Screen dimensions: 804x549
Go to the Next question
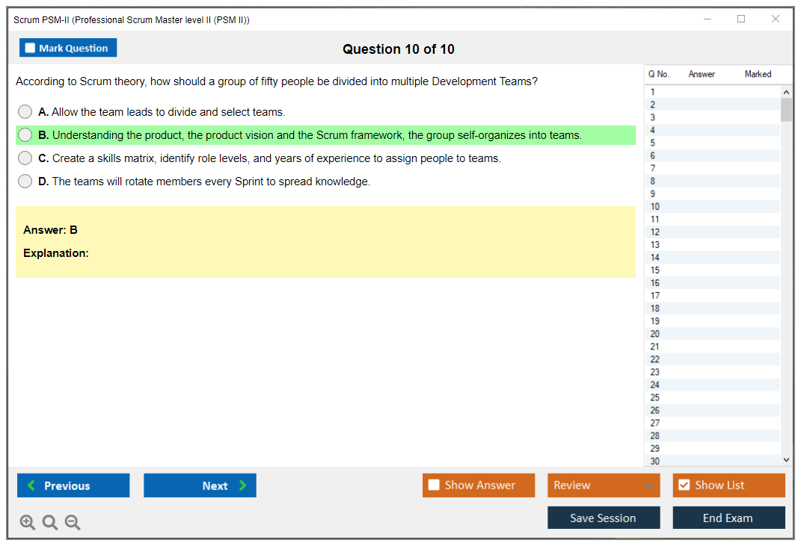coord(200,486)
